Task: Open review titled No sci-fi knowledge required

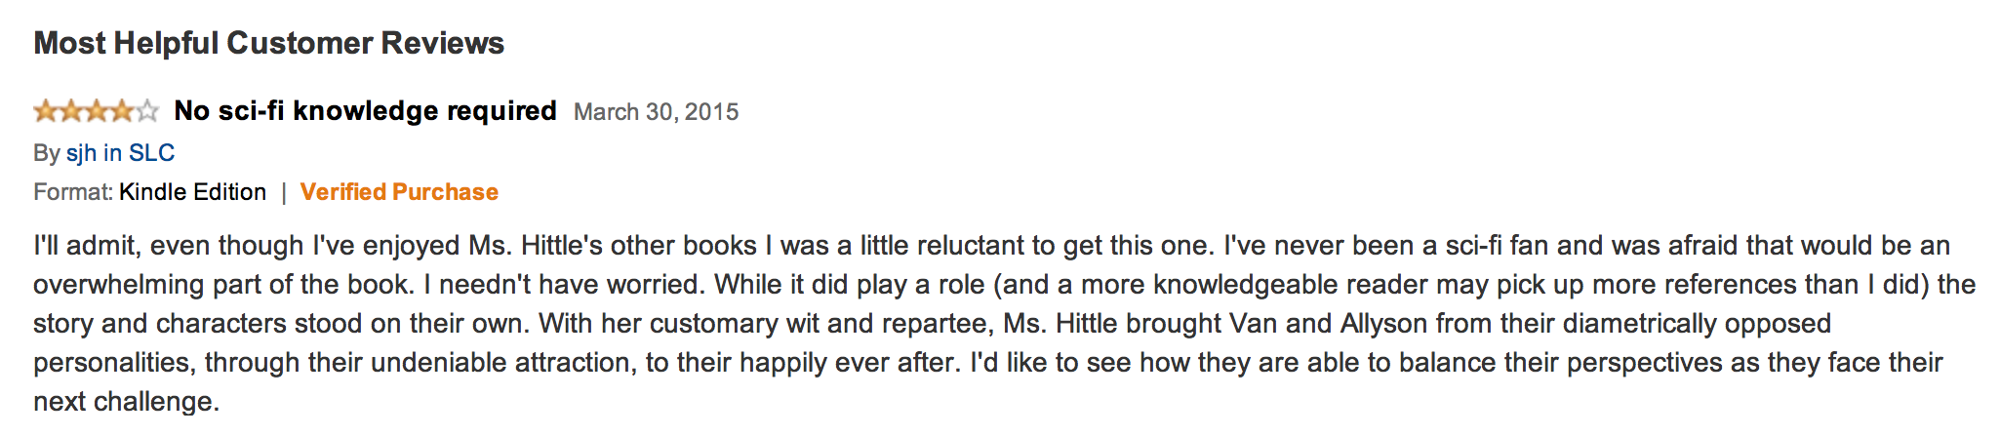Action: tap(365, 111)
